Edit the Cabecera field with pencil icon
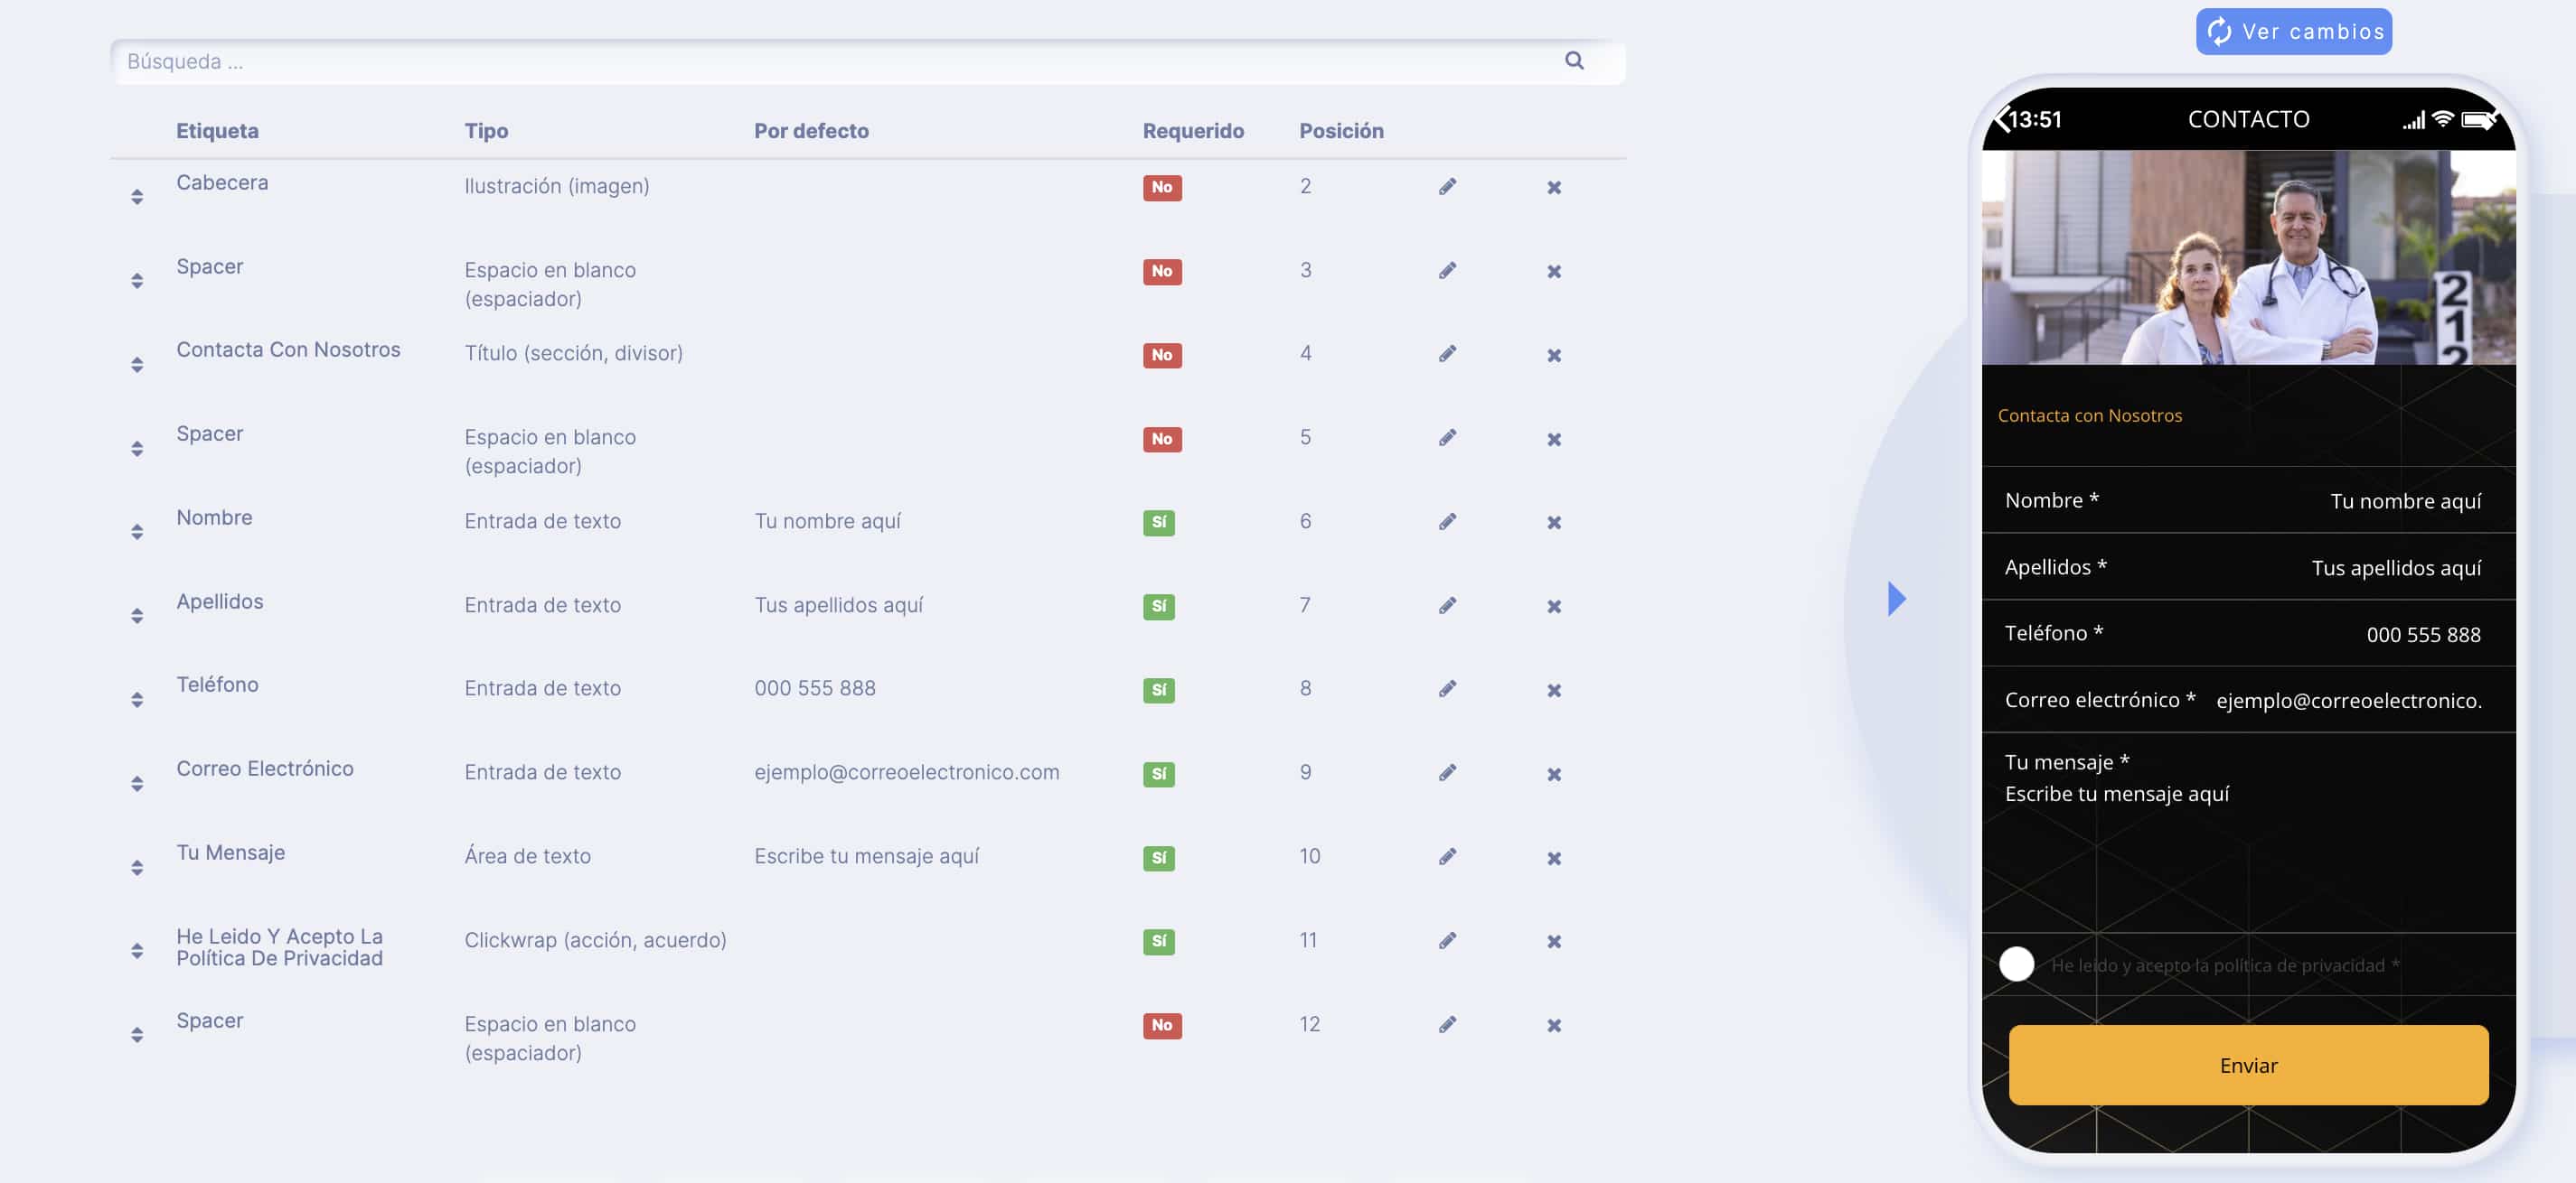 [1447, 187]
